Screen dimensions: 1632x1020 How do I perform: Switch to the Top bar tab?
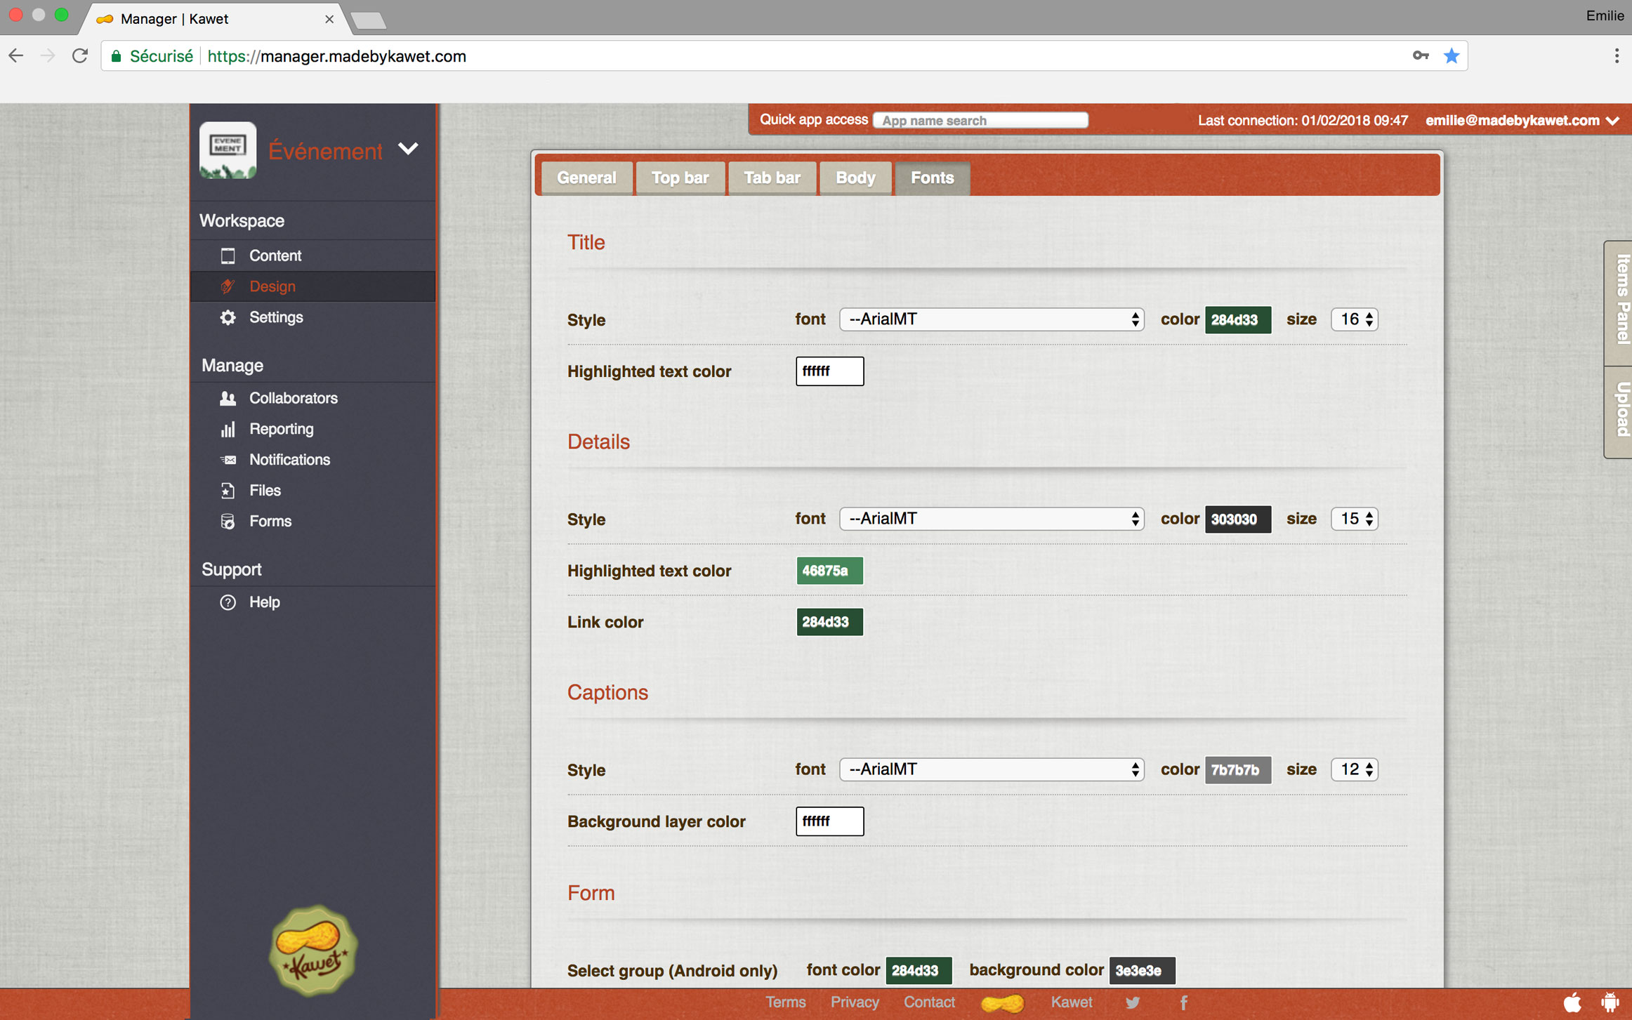pos(680,178)
